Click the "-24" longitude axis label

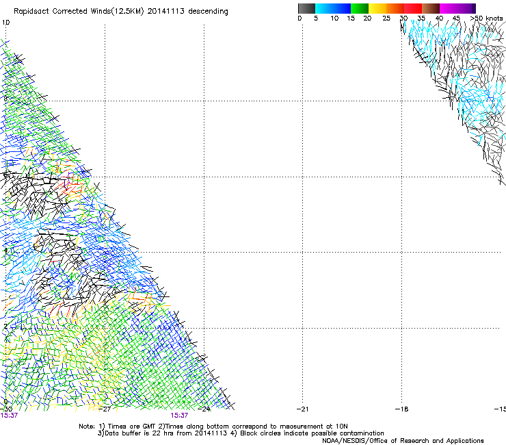(x=204, y=409)
